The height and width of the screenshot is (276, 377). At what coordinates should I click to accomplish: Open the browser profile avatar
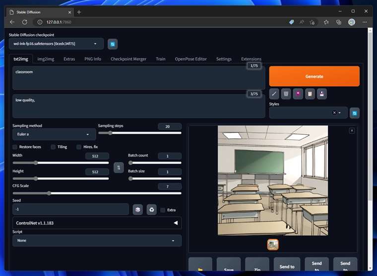tap(352, 22)
